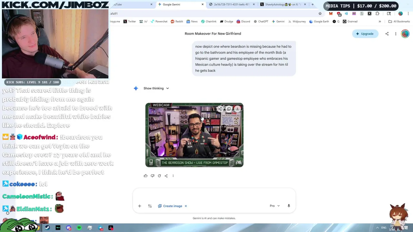Open the All Bookmarks folder
Image resolution: width=413 pixels, height=232 pixels.
(x=399, y=22)
